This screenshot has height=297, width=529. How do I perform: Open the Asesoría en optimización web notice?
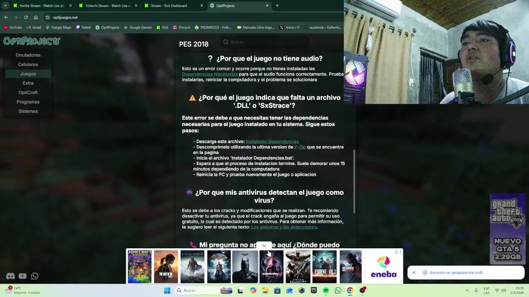(x=456, y=273)
